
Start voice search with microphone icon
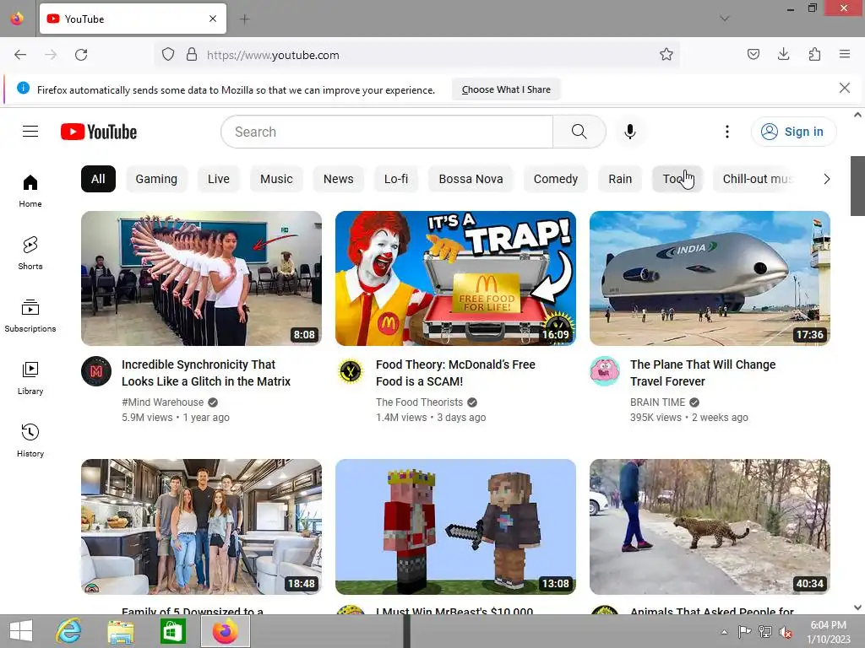pos(630,132)
